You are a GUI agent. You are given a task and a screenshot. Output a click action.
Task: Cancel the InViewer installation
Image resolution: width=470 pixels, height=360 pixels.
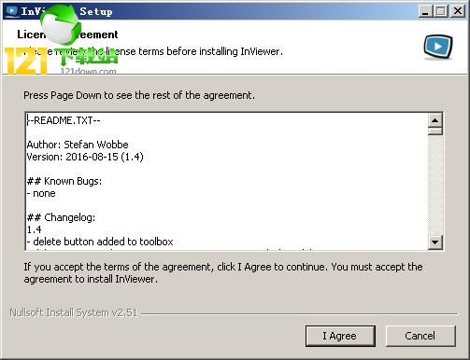[420, 336]
